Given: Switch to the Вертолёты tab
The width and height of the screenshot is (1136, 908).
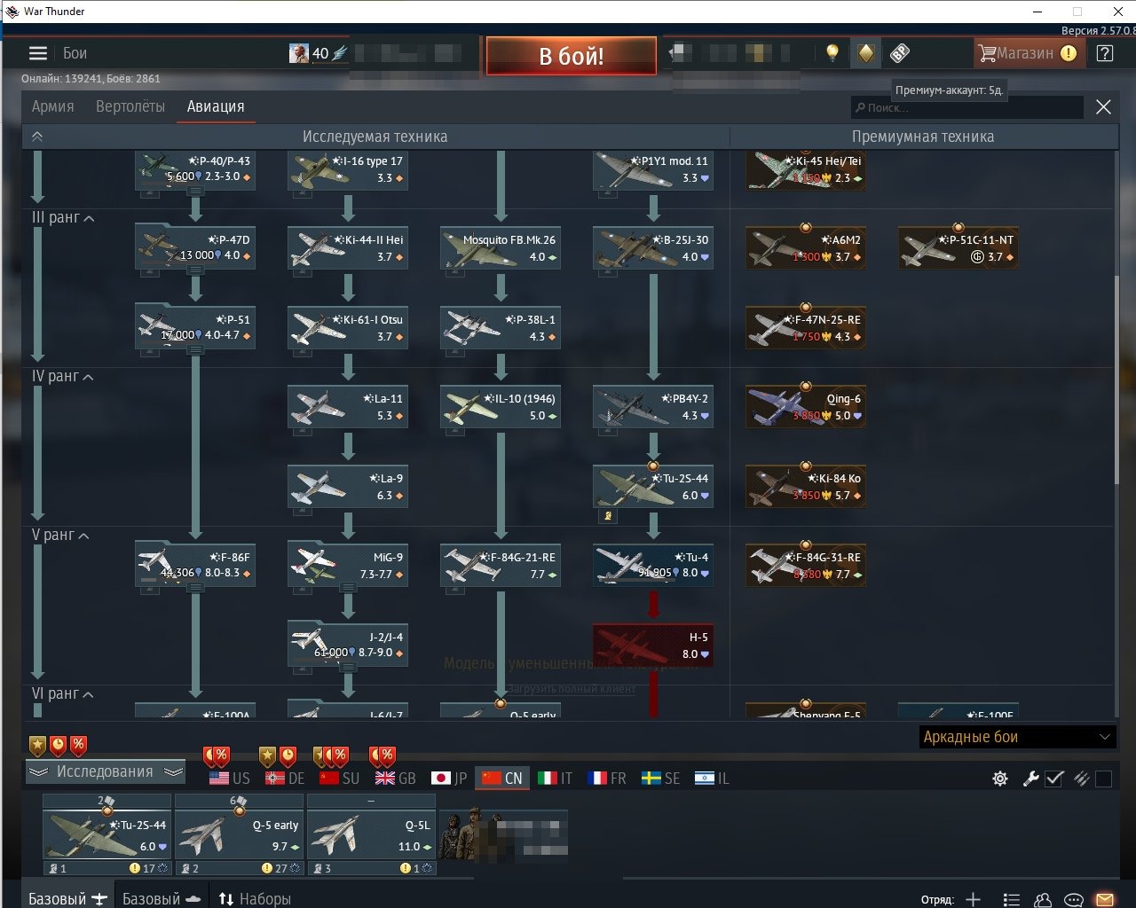Looking at the screenshot, I should (130, 106).
